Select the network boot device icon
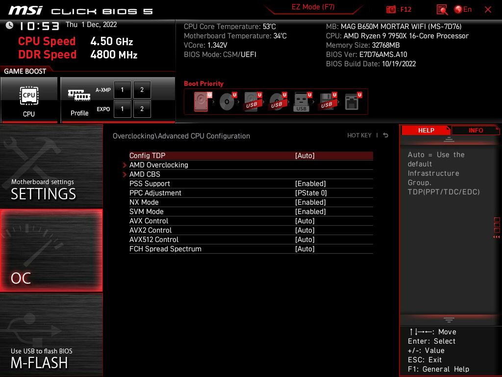Image resolution: width=502 pixels, height=377 pixels. 353,102
